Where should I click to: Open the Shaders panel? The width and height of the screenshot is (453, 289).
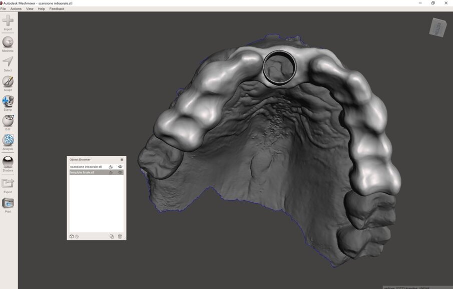pos(8,162)
